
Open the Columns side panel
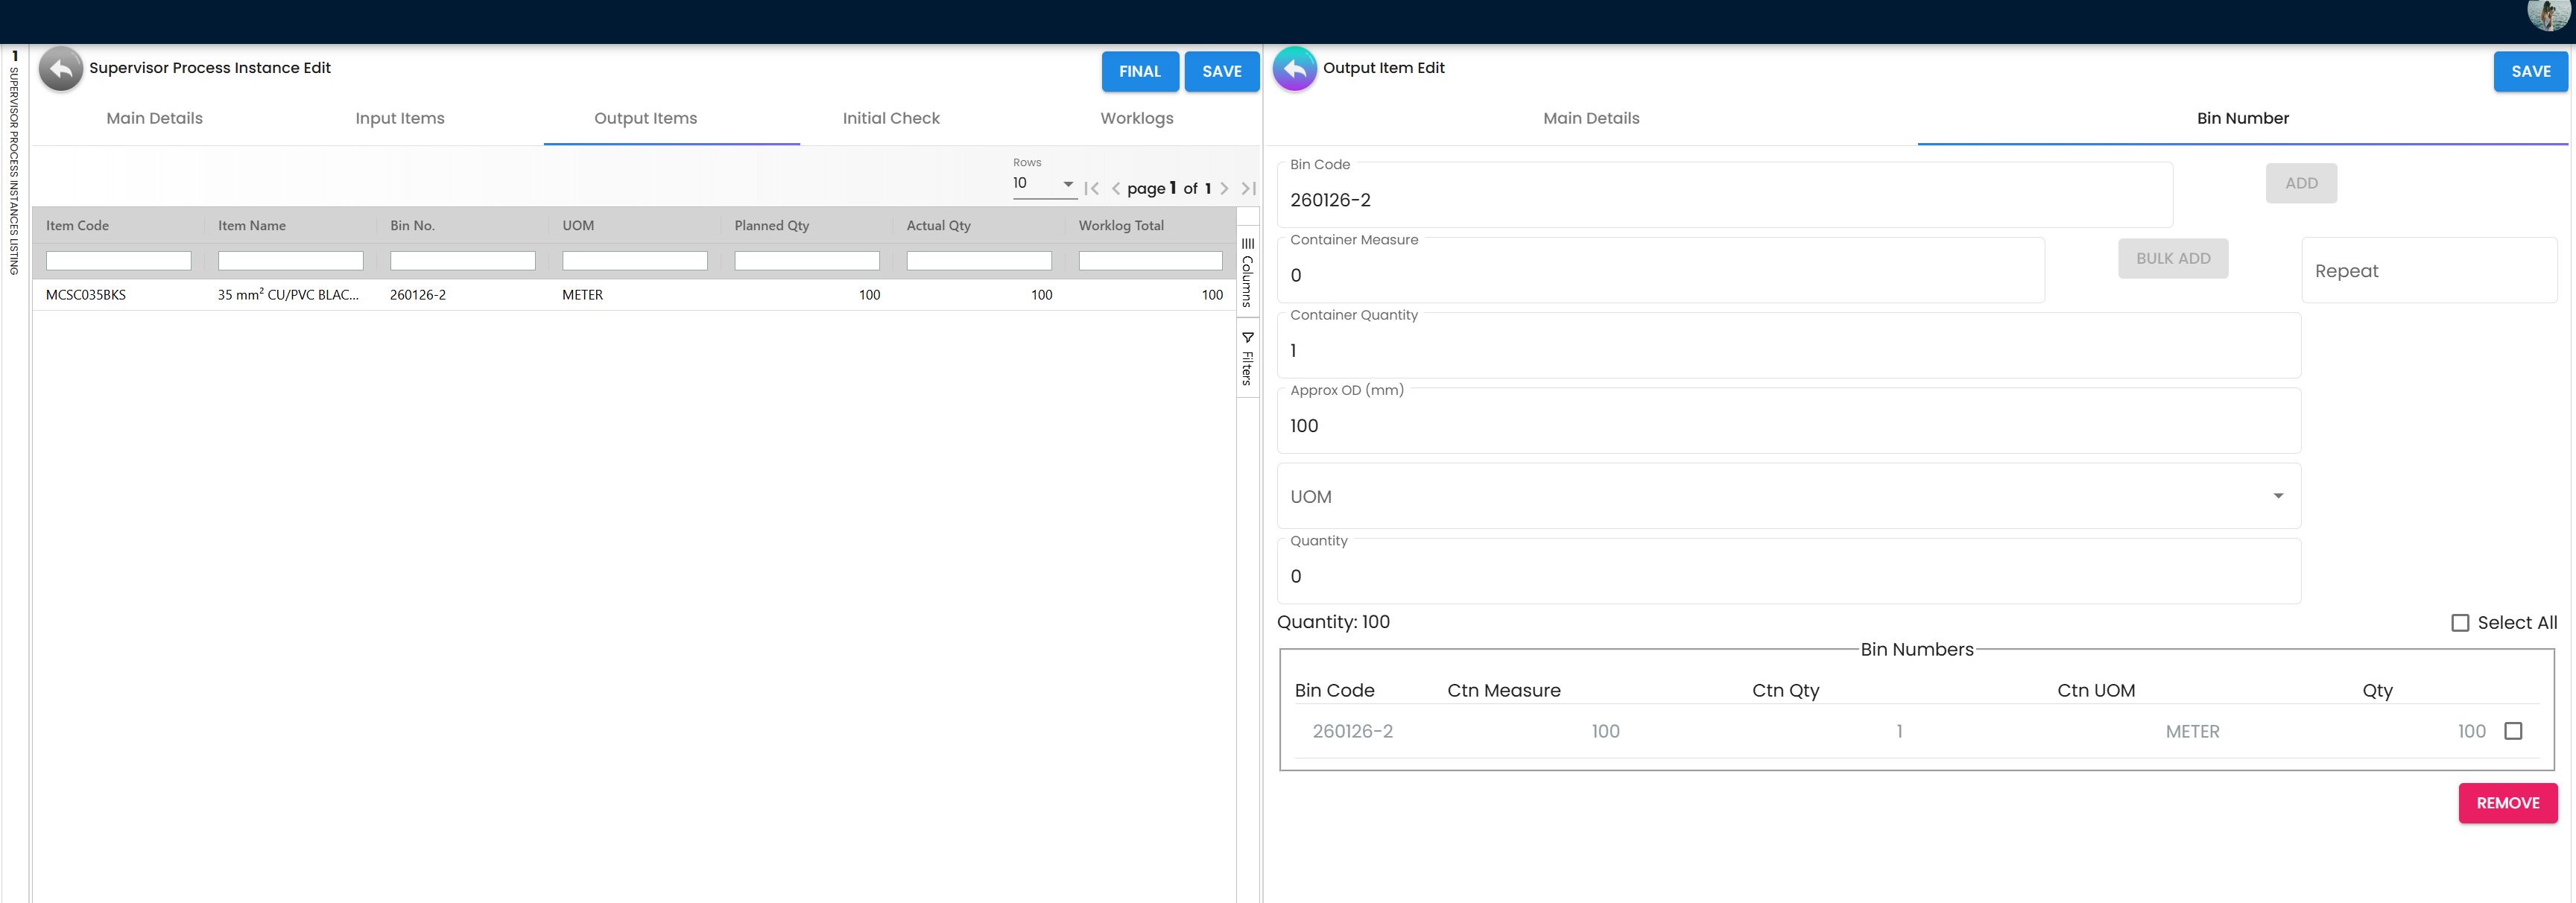pyautogui.click(x=1247, y=272)
